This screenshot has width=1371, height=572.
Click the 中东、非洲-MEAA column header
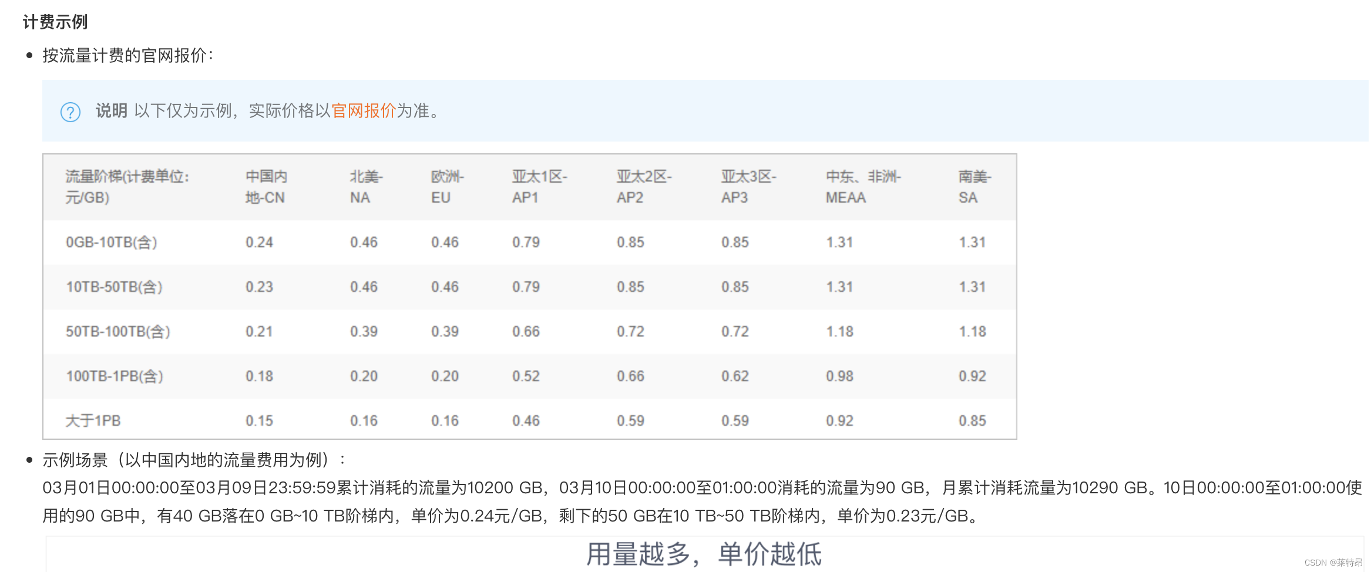click(862, 187)
